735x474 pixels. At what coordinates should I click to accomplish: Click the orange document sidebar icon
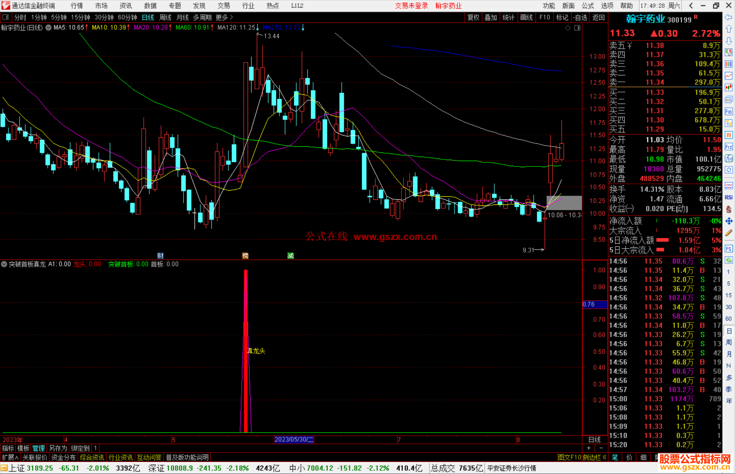(x=729, y=135)
